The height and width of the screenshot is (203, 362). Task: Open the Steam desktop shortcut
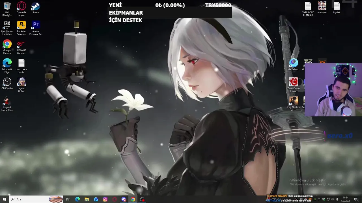(x=36, y=8)
